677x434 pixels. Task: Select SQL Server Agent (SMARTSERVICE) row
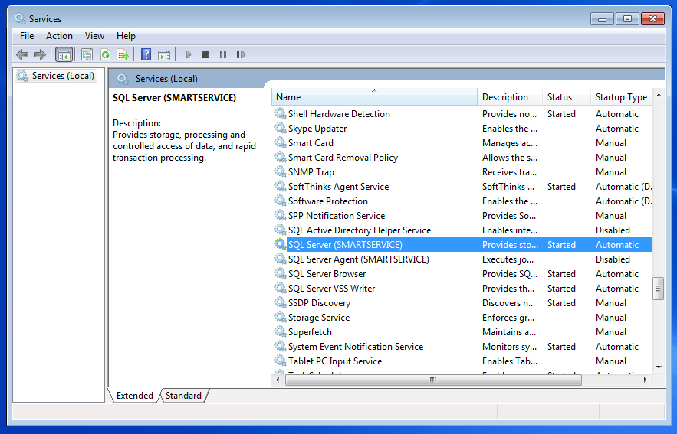point(462,259)
